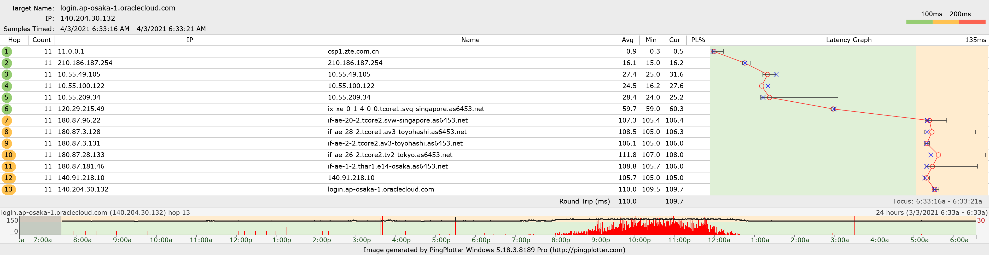Select the hop 6 green circle icon

tap(7, 109)
